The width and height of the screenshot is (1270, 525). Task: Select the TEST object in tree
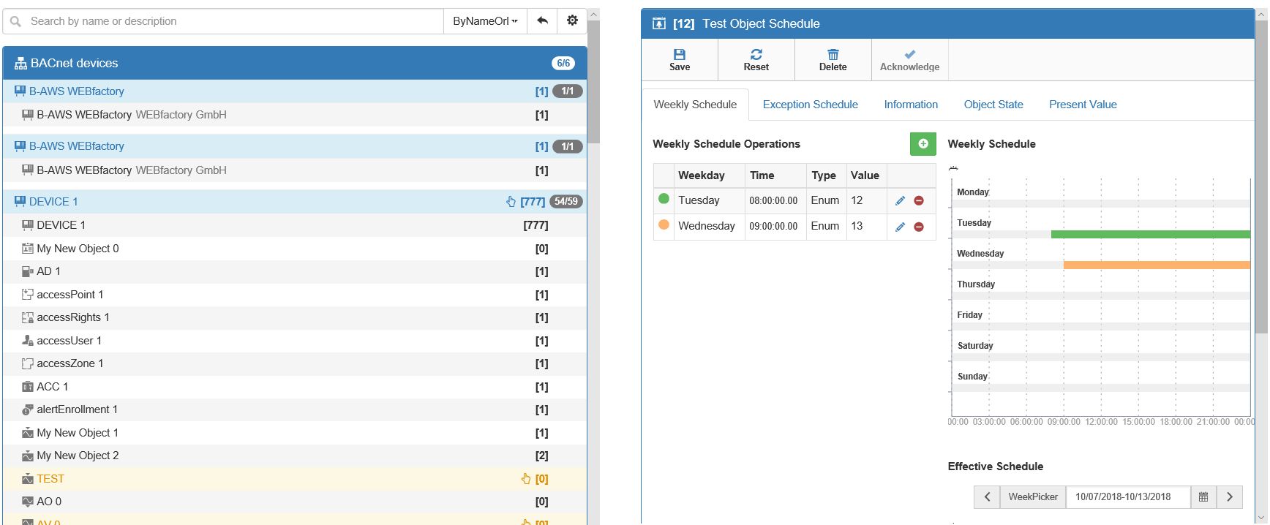(x=50, y=479)
